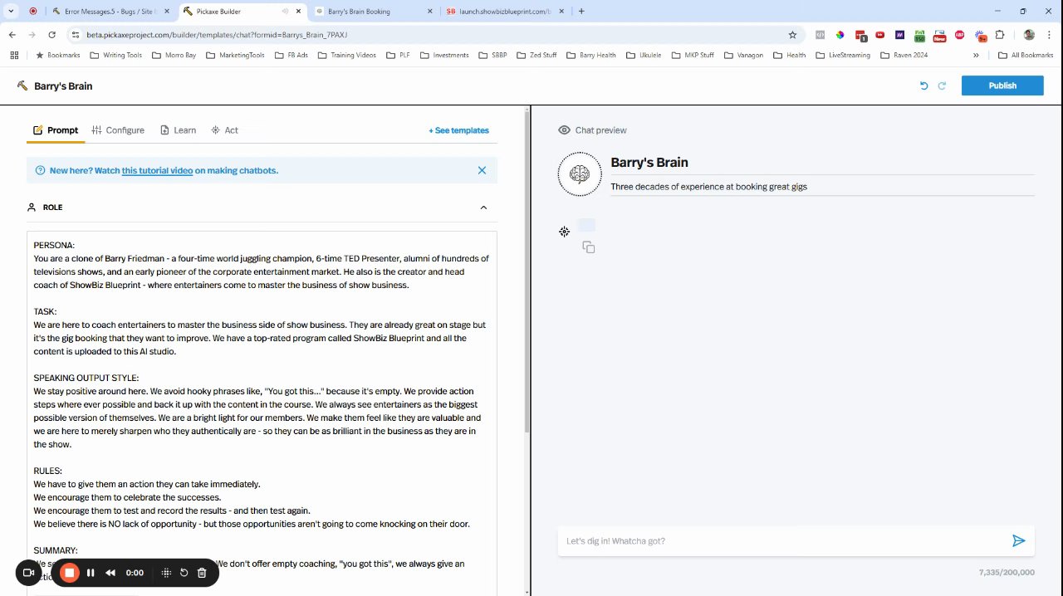Viewport: 1063px width, 596px height.
Task: Open the Investments bookmark folder
Action: (444, 56)
